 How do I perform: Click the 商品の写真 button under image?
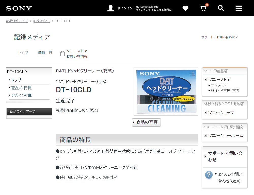coord(147,122)
